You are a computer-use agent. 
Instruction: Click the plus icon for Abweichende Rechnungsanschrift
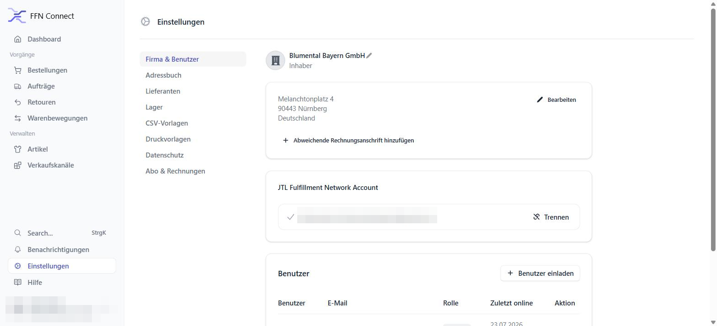tap(285, 140)
